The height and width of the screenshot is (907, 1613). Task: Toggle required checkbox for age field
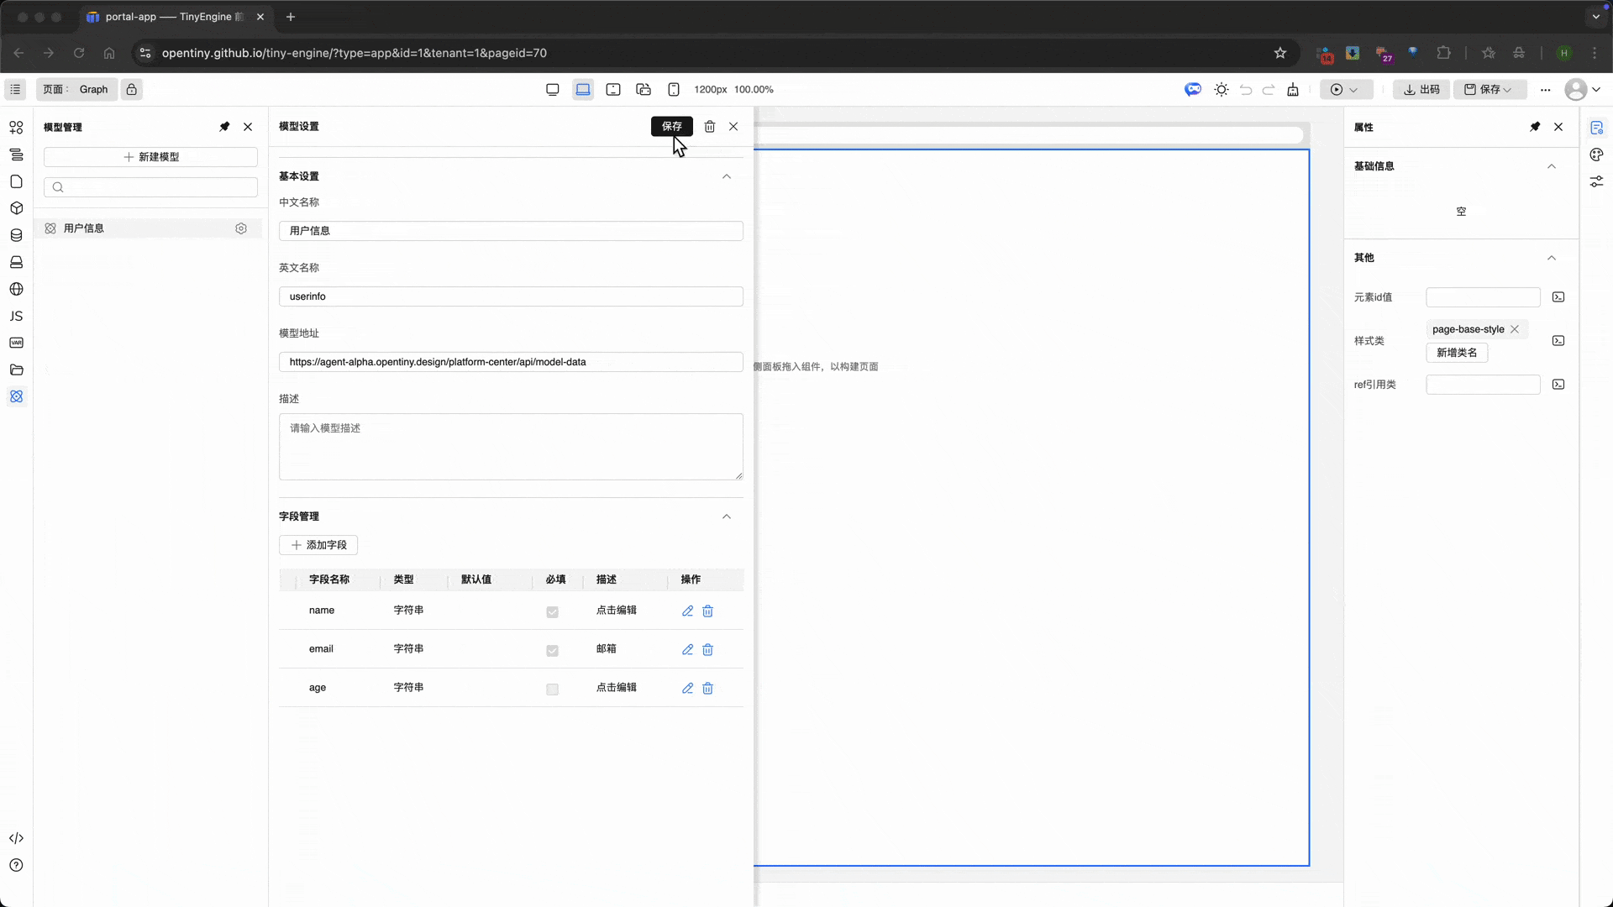click(552, 689)
